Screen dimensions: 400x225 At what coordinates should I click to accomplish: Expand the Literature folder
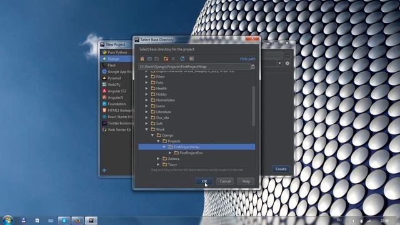[x=146, y=112]
